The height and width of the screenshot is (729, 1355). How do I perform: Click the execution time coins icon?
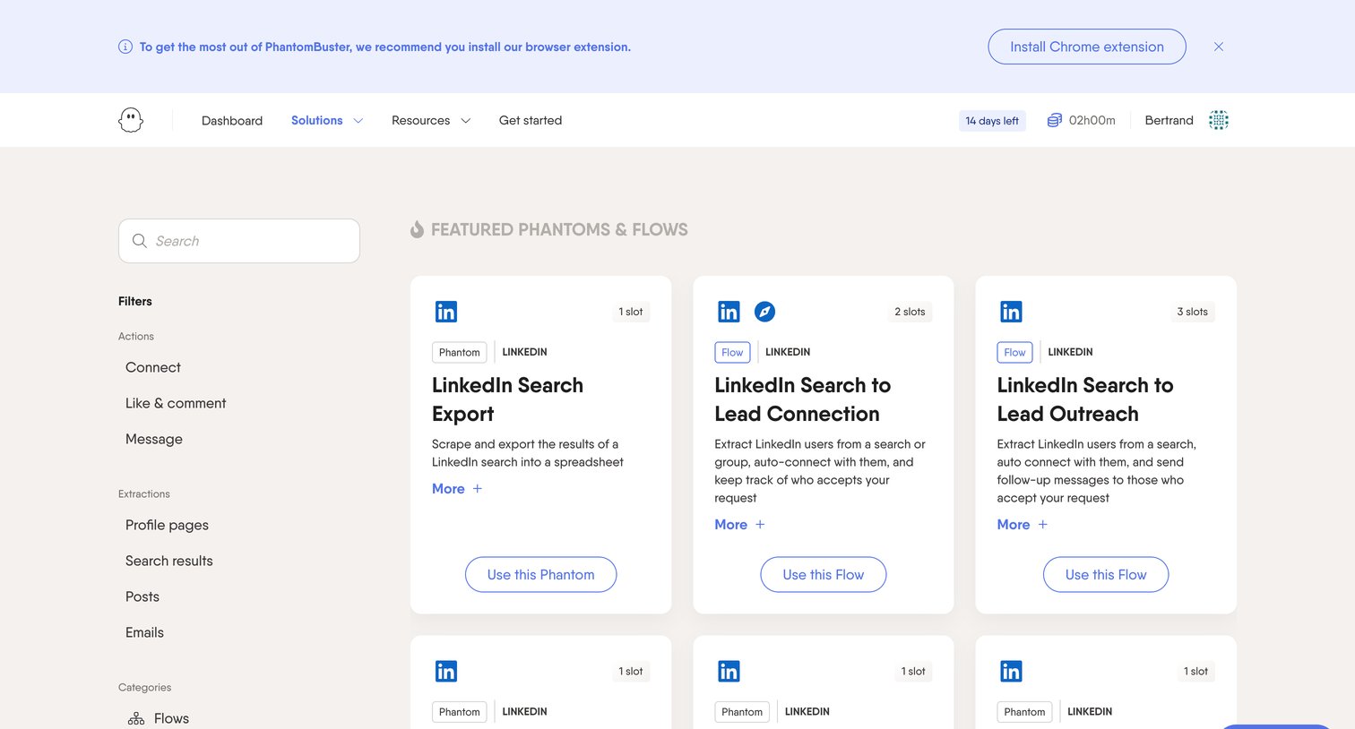1055,120
